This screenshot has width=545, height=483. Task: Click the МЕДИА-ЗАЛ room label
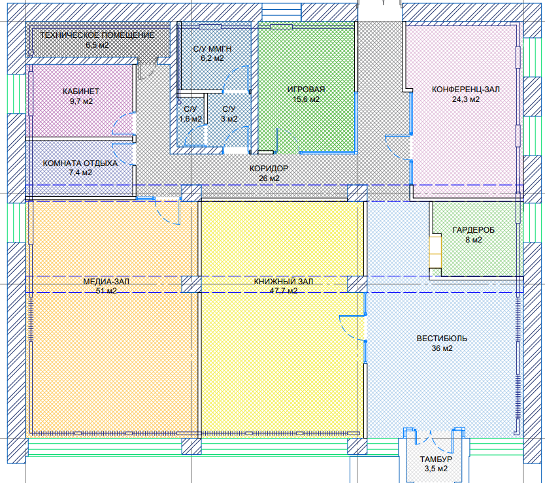point(106,282)
